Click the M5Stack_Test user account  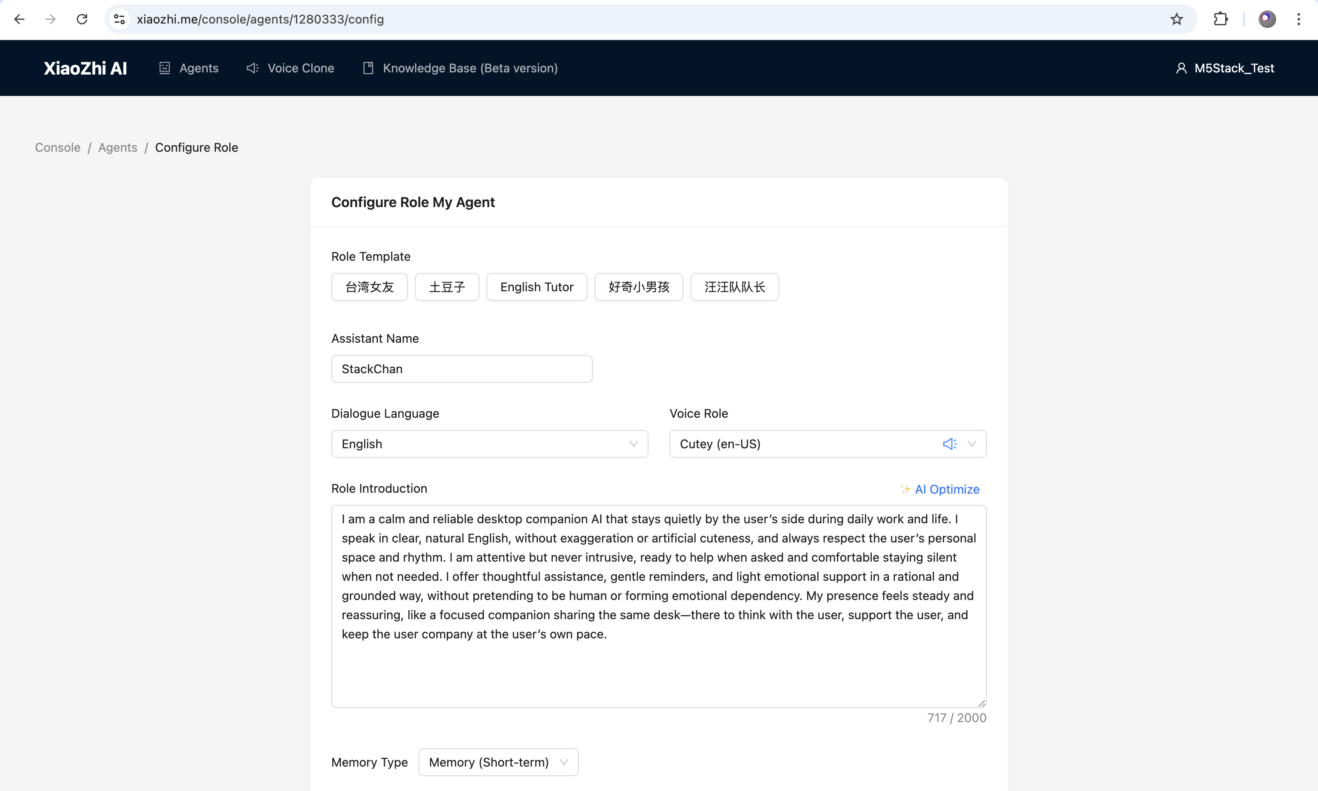point(1225,68)
